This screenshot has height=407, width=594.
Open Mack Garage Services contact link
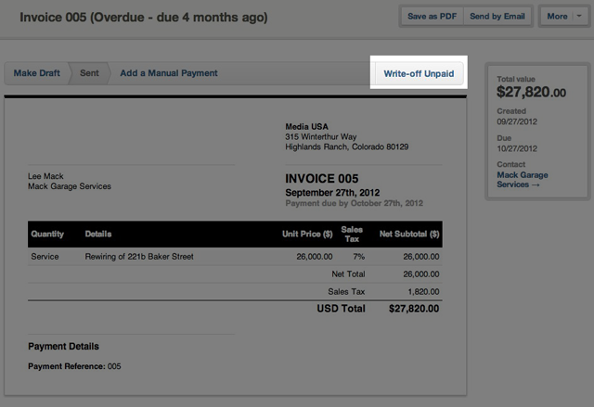[x=522, y=180]
